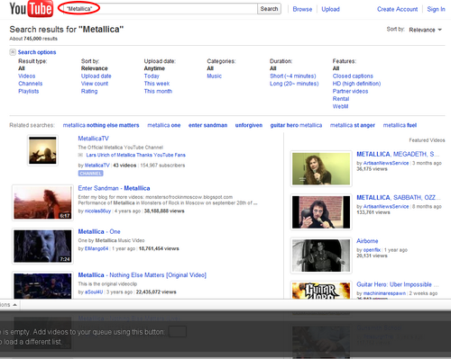Click the YouTube logo
The height and width of the screenshot is (359, 451).
(32, 9)
